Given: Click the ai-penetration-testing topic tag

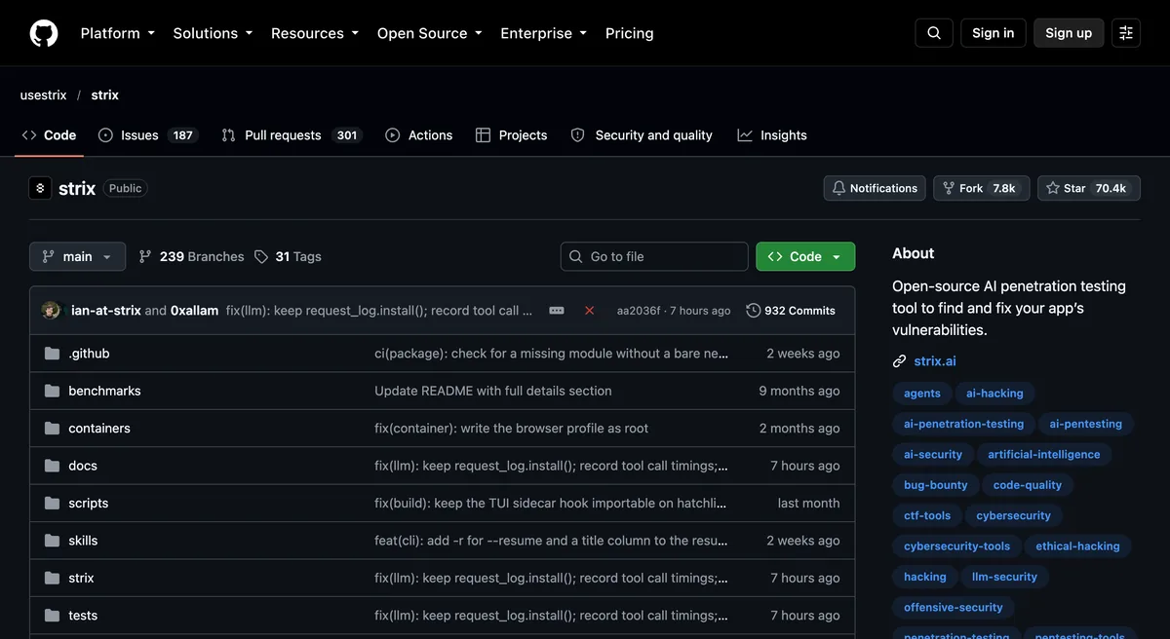Looking at the screenshot, I should (963, 424).
